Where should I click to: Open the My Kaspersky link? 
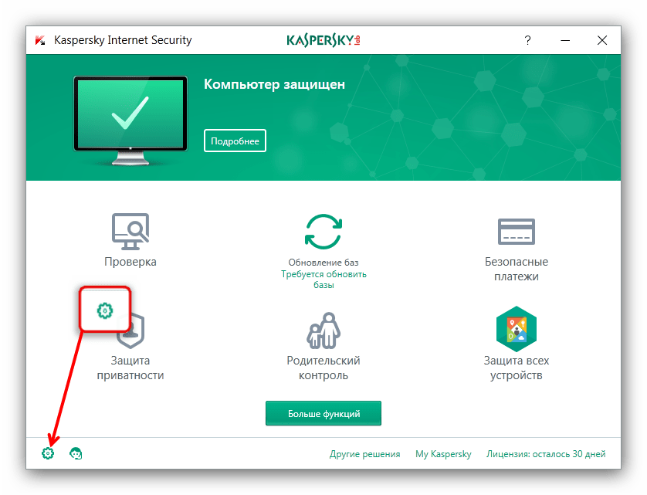tap(443, 454)
